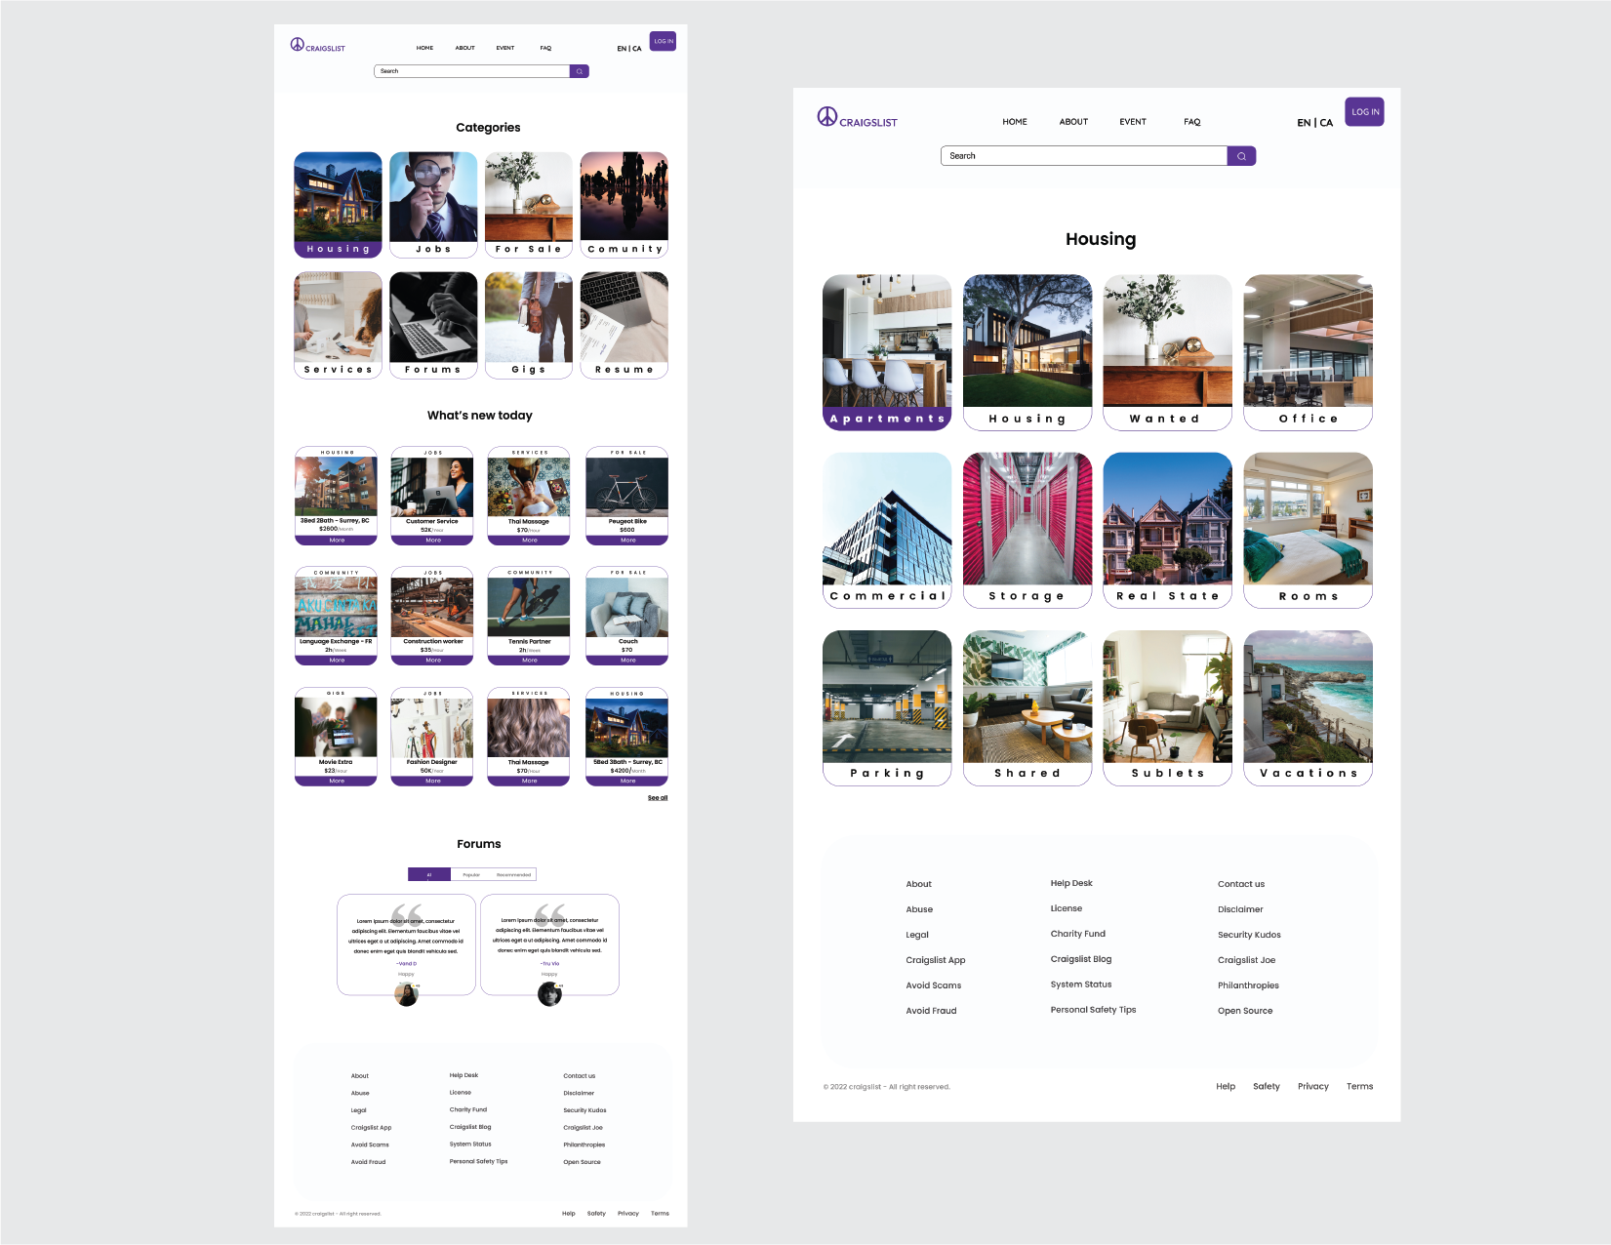Select the Popular tab in Forums

(x=471, y=874)
